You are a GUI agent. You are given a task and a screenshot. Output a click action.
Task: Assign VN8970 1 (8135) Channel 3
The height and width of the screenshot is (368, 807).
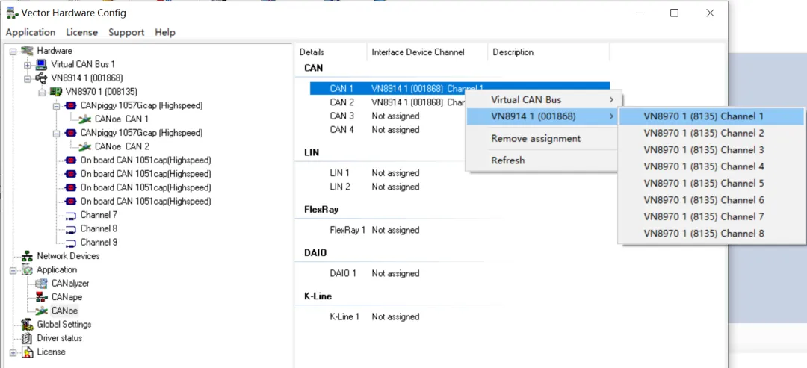[x=711, y=150]
